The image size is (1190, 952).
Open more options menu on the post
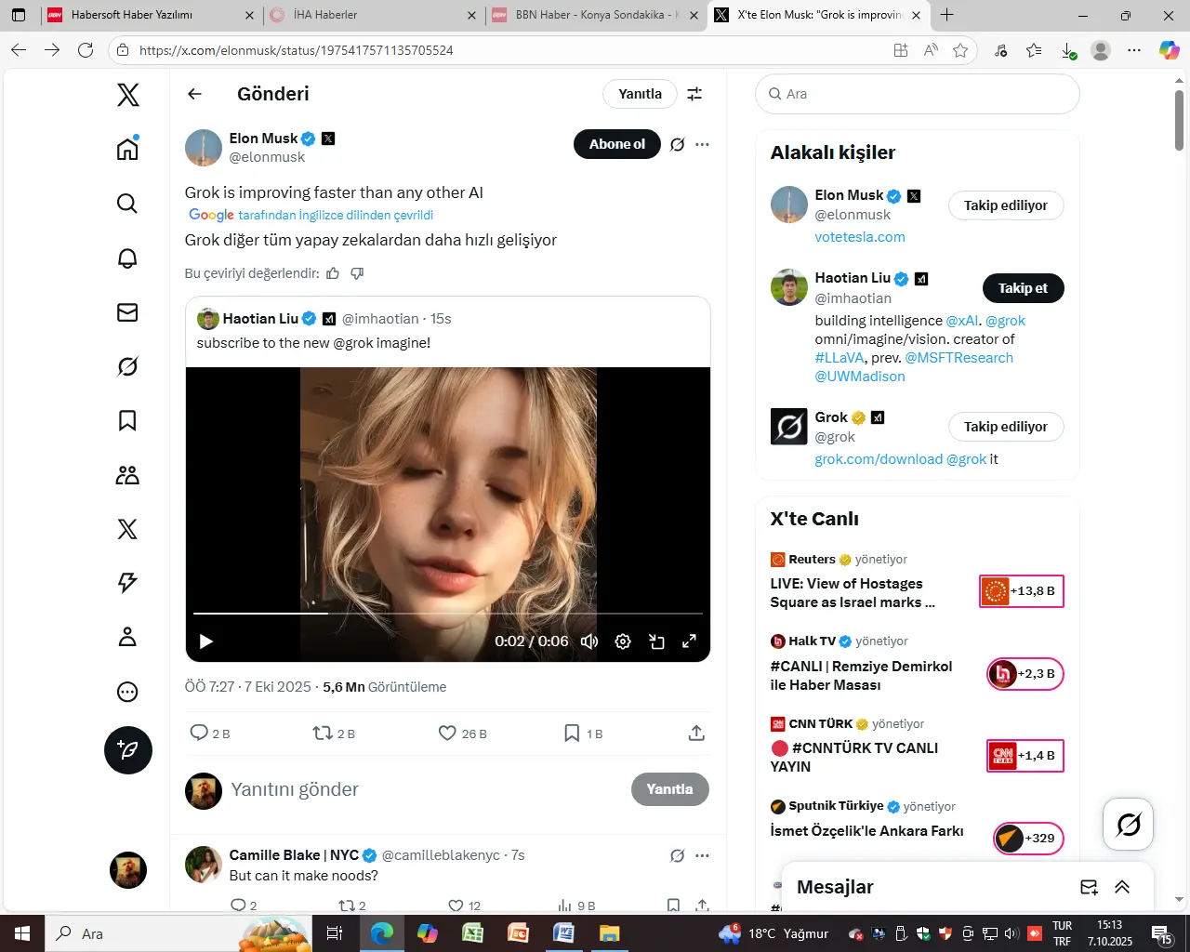pos(702,144)
